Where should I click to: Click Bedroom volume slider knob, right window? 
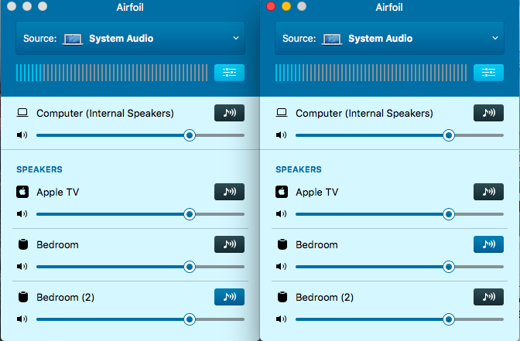click(x=449, y=267)
